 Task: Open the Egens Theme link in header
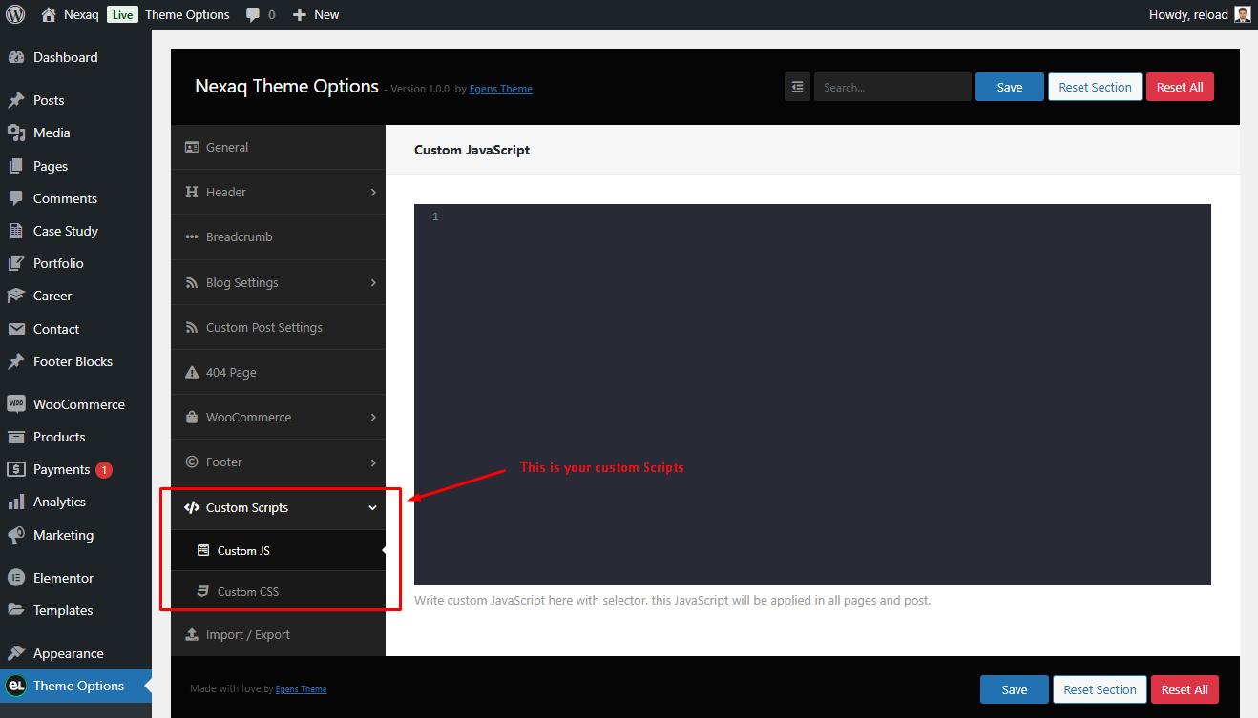501,89
